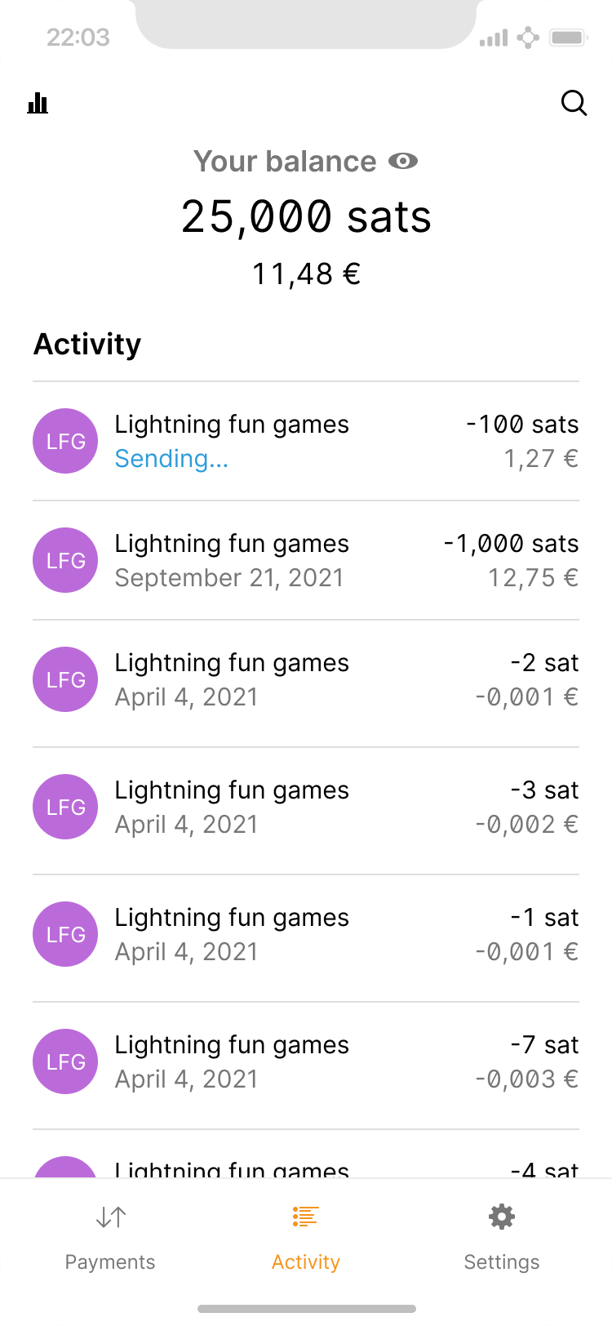The image size is (612, 1326).
Task: Open the Payments tab label
Action: pyautogui.click(x=110, y=1262)
